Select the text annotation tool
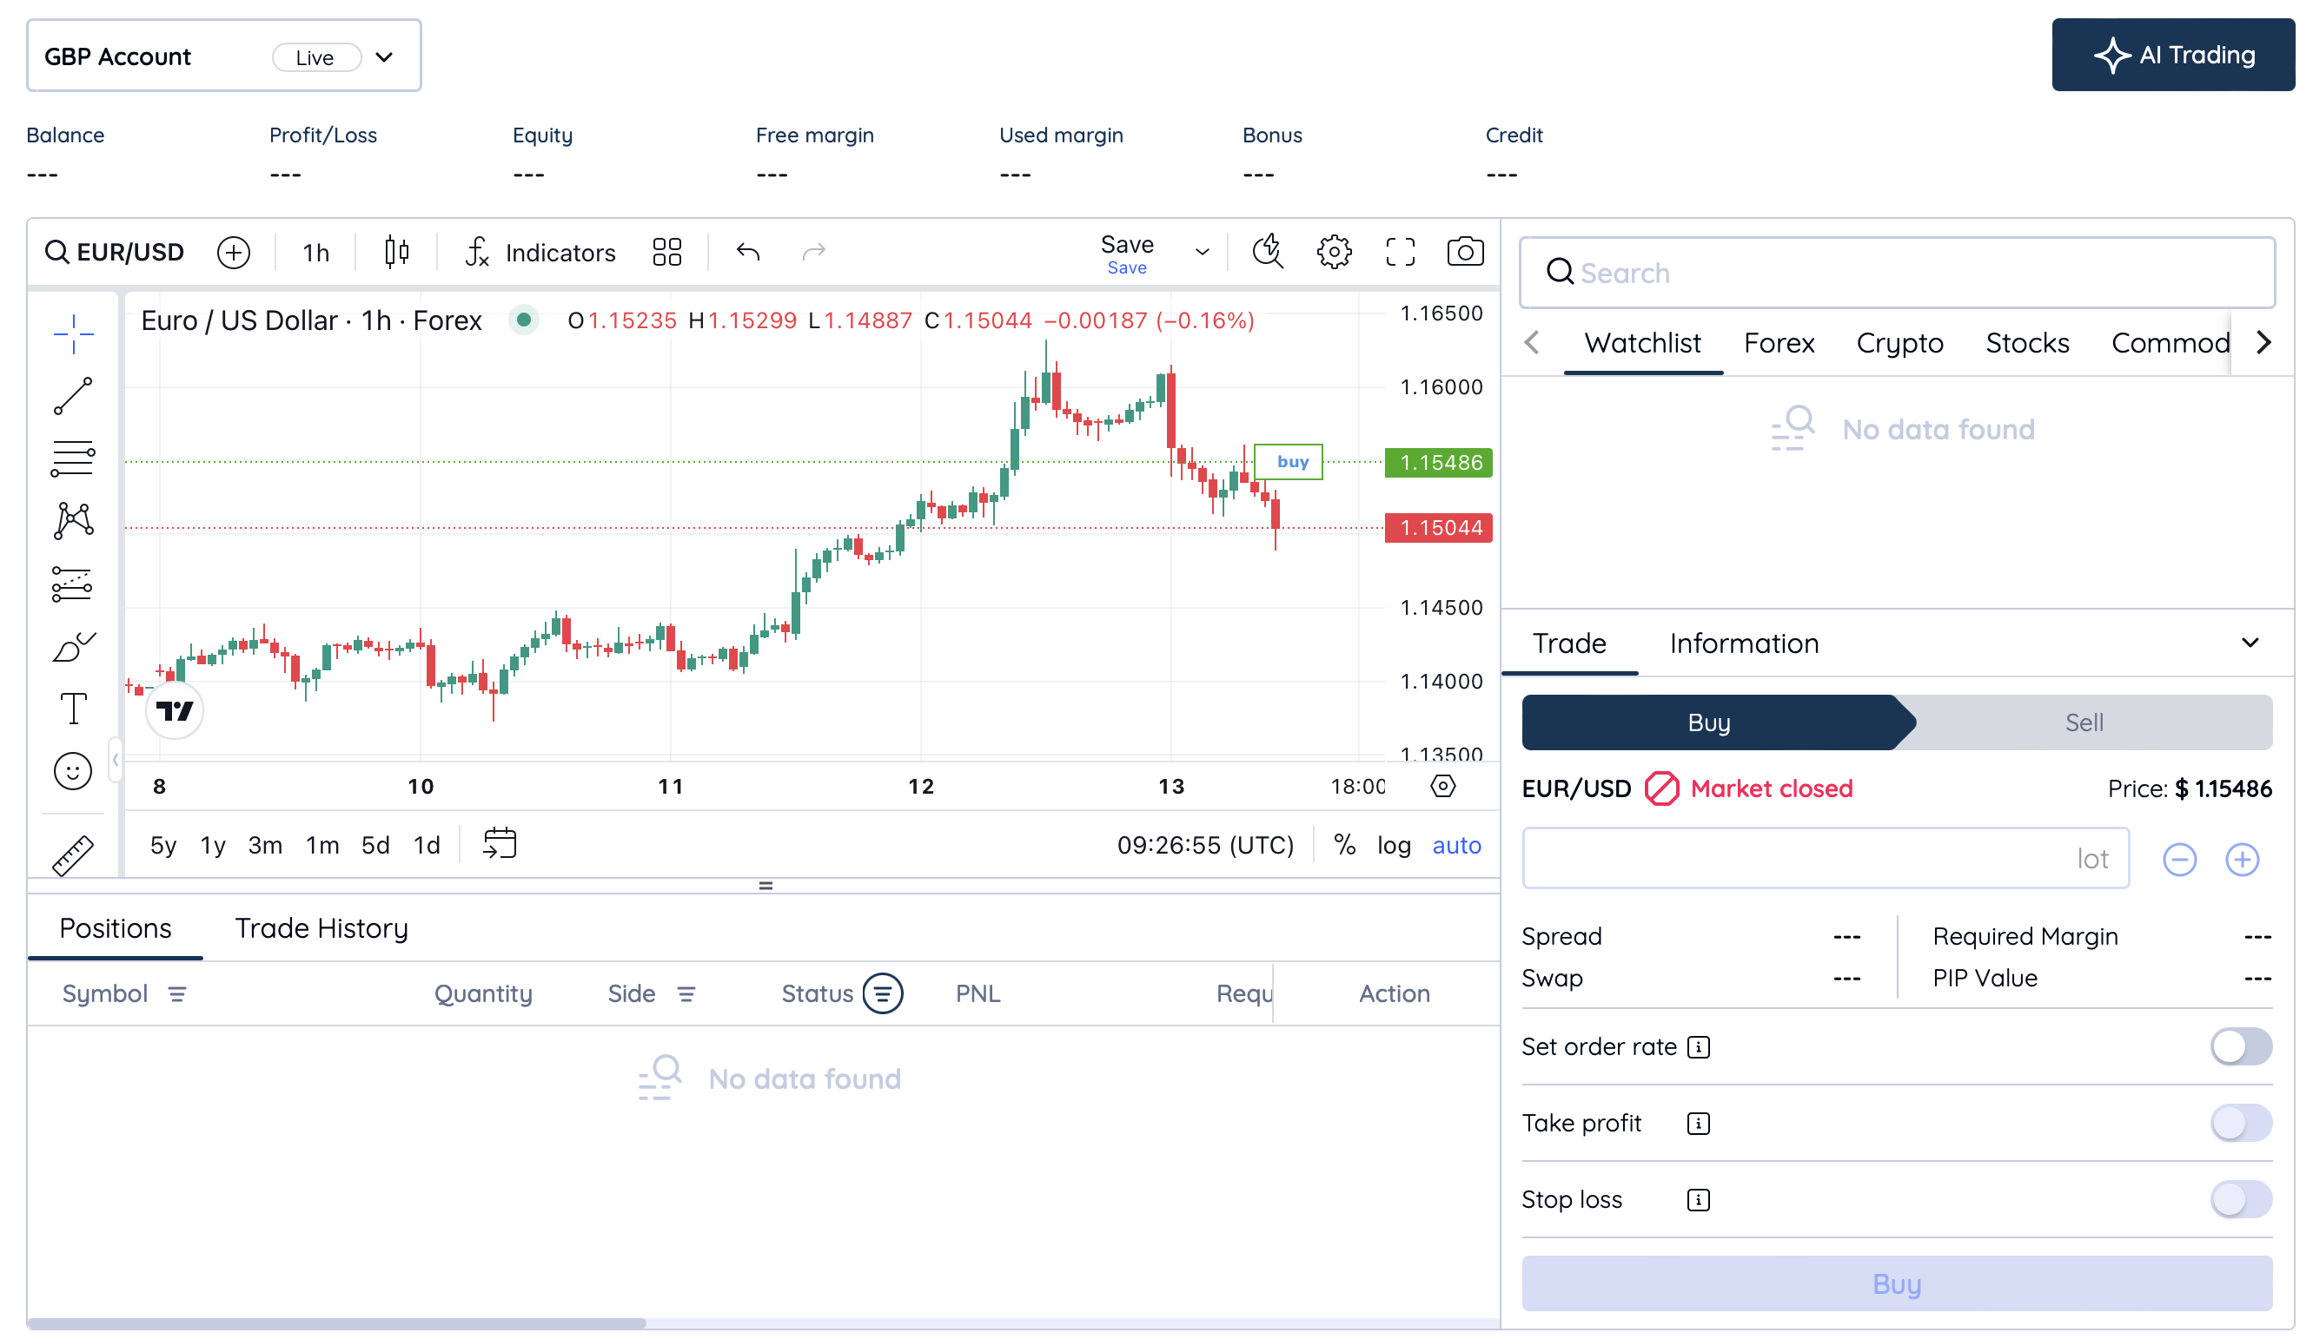The height and width of the screenshot is (1339, 2313). [x=72, y=709]
